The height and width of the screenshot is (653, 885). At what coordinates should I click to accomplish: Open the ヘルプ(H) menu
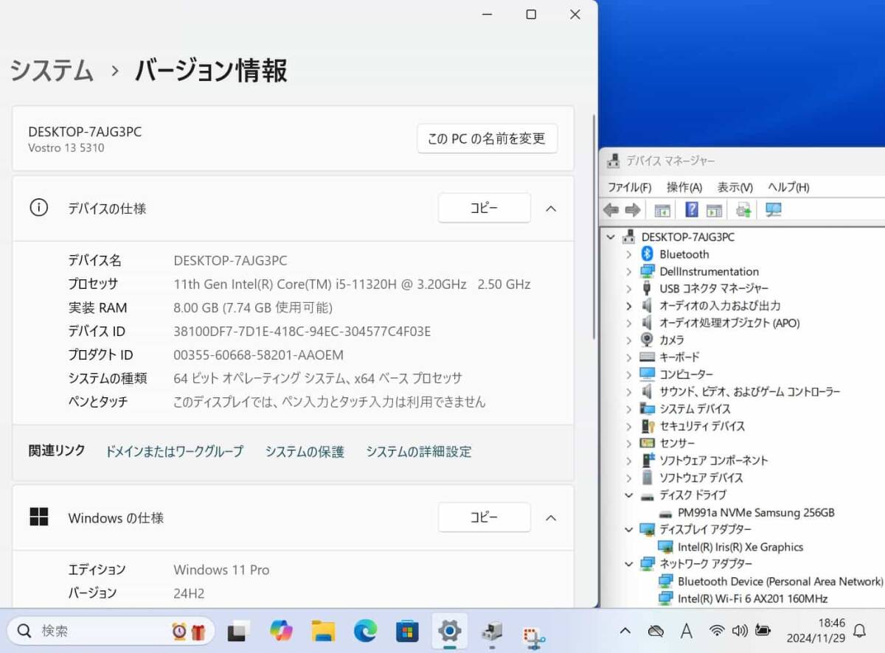pyautogui.click(x=788, y=187)
